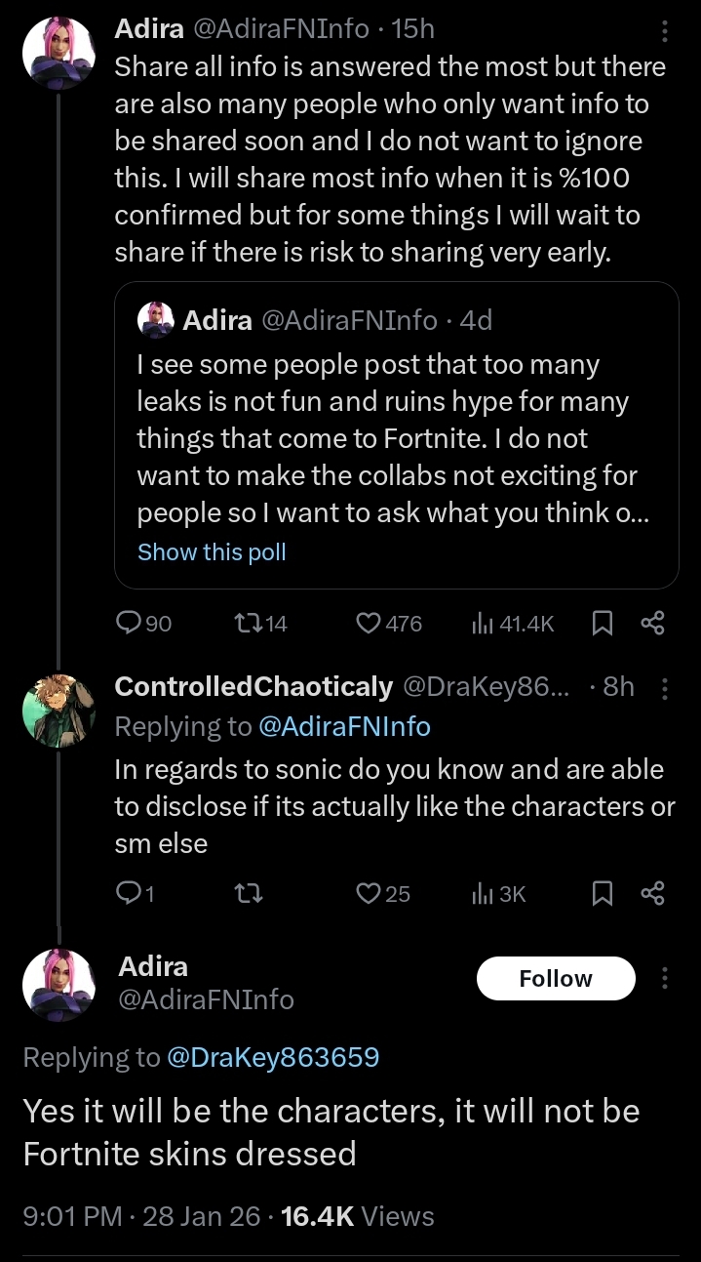Share ControlledChaoticaly's comment

652,892
